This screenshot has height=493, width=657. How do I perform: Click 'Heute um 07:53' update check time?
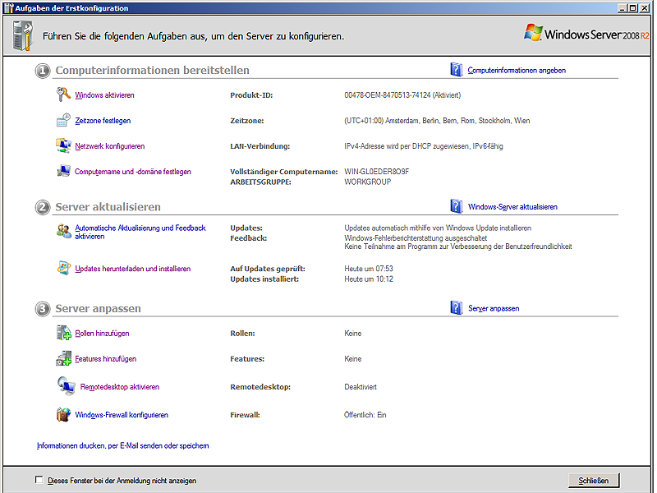click(x=369, y=269)
